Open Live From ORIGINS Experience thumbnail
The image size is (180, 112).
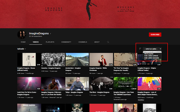click(125, 84)
